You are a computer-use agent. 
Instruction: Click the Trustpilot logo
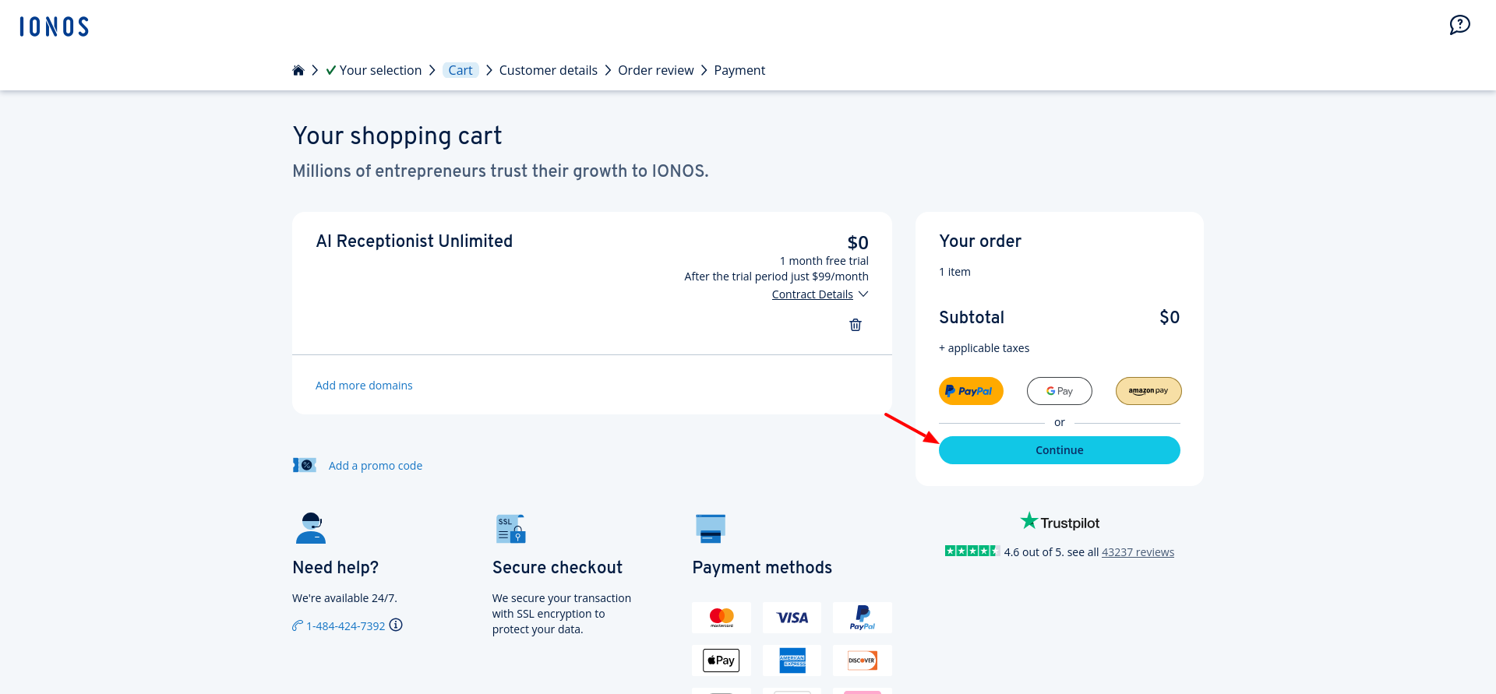click(x=1060, y=522)
